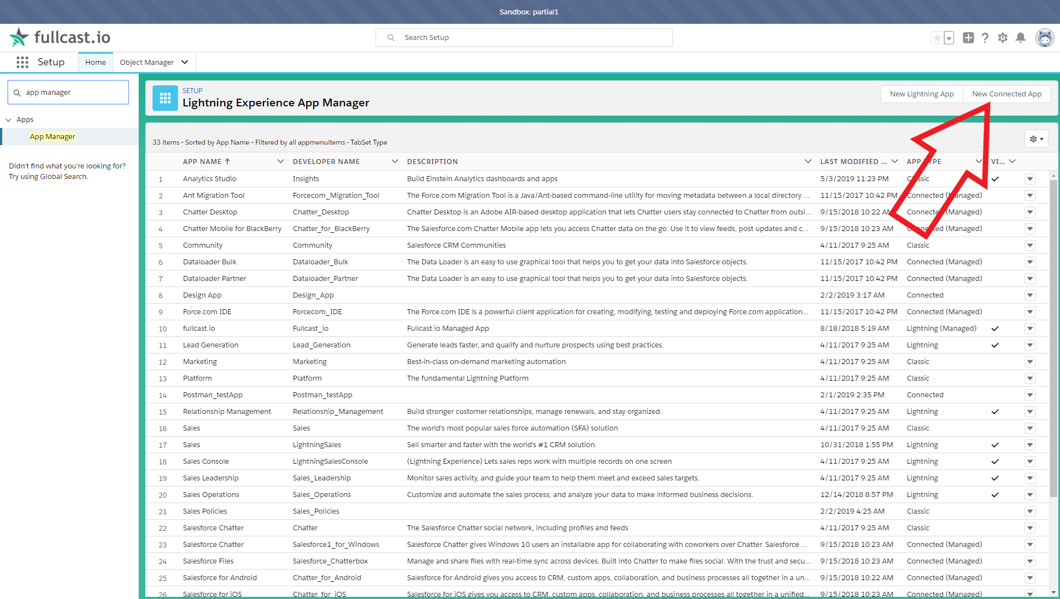Open row actions for Design App
The height and width of the screenshot is (599, 1060).
pos(1030,295)
